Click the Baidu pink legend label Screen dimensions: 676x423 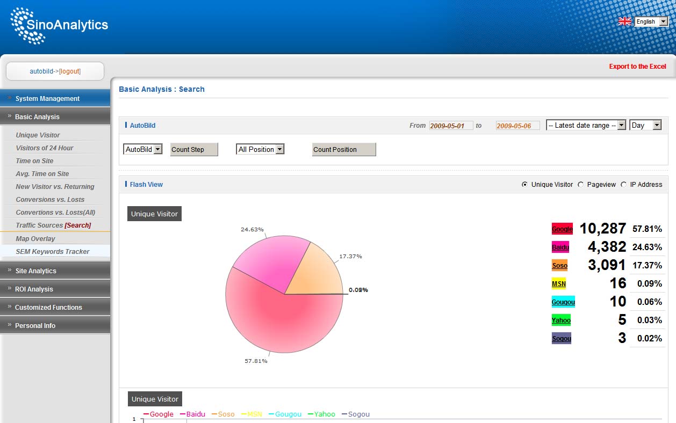click(560, 247)
